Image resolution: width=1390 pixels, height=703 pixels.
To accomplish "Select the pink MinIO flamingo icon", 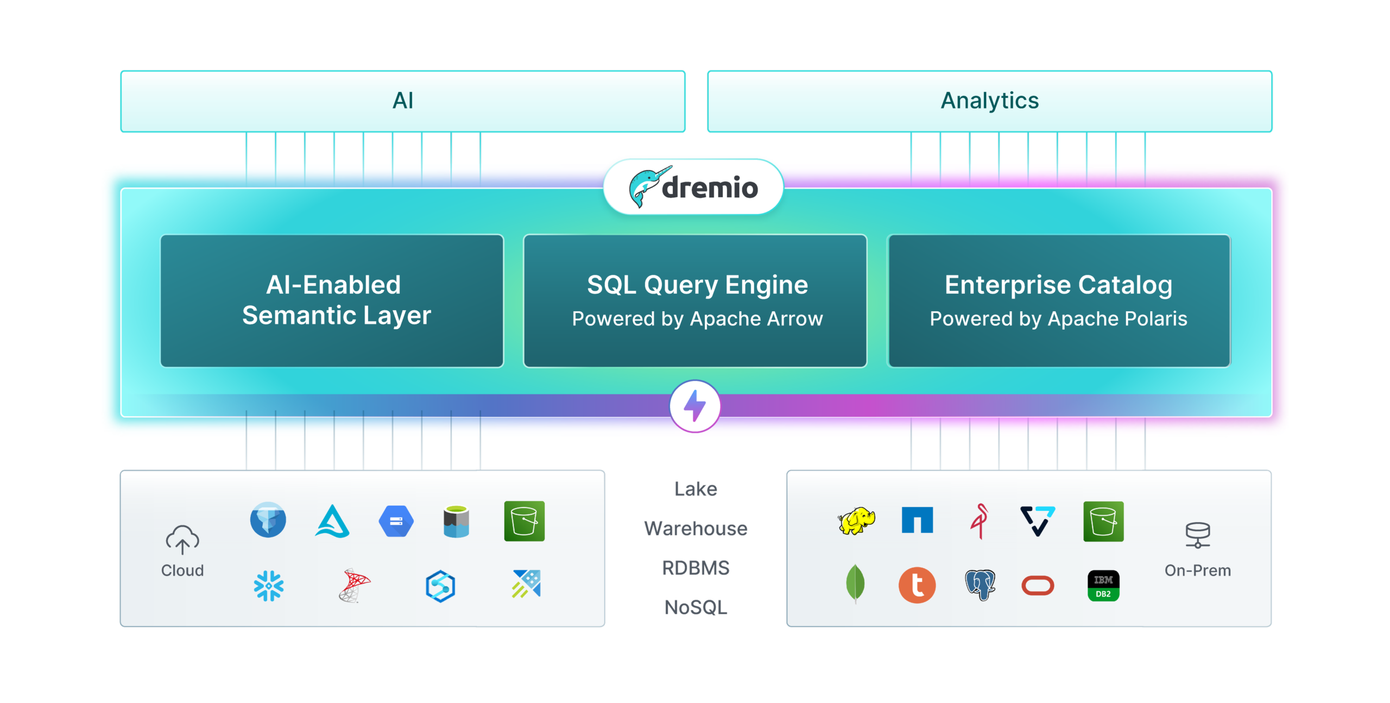I will point(980,520).
